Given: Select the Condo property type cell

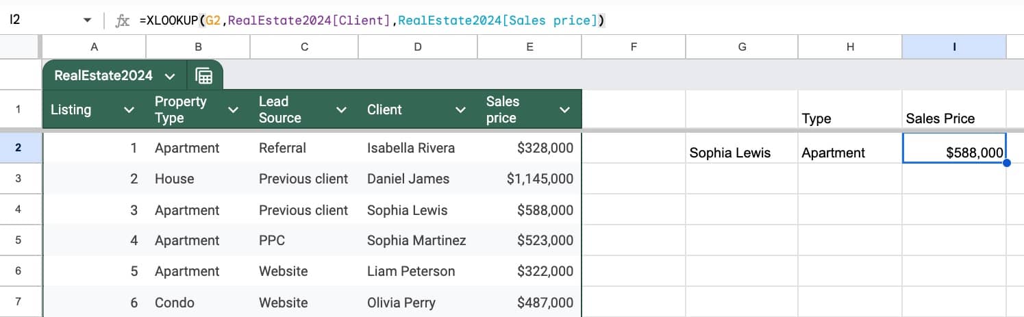Looking at the screenshot, I should [x=198, y=302].
